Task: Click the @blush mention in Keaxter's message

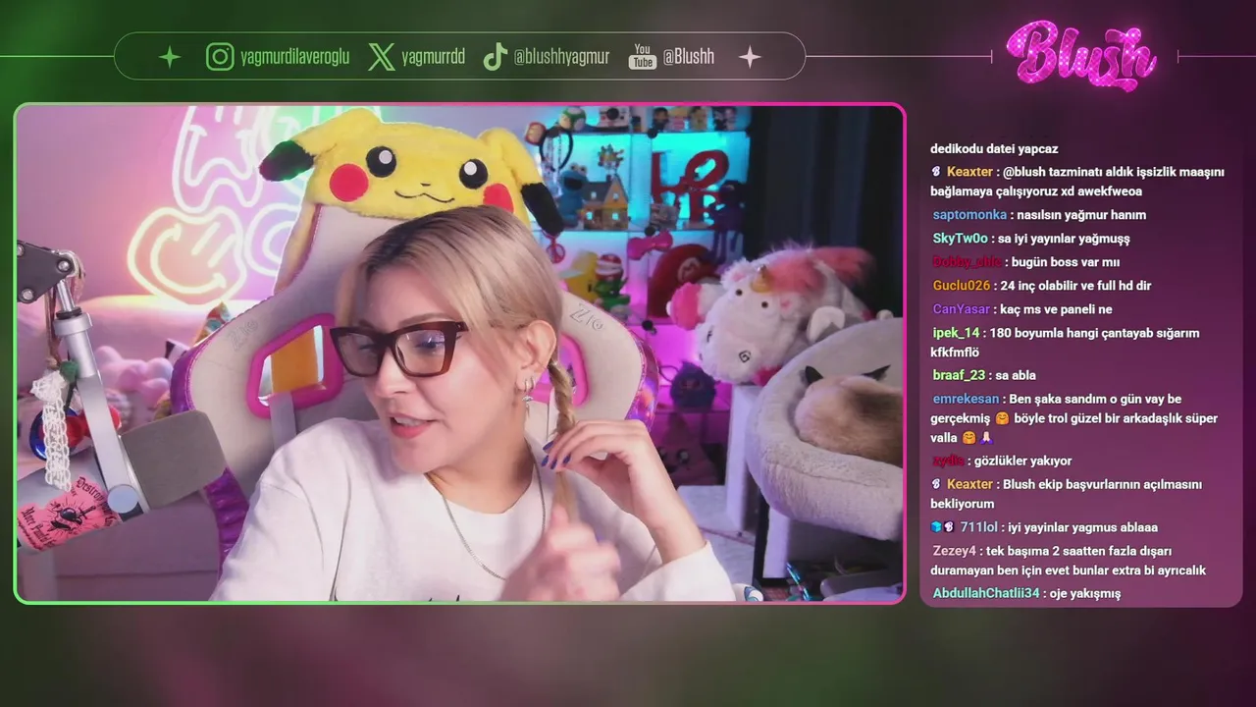Action: click(1024, 172)
